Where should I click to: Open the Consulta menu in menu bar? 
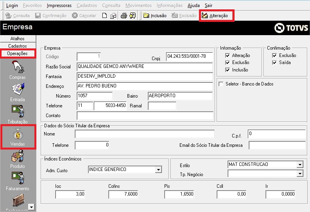(111, 5)
